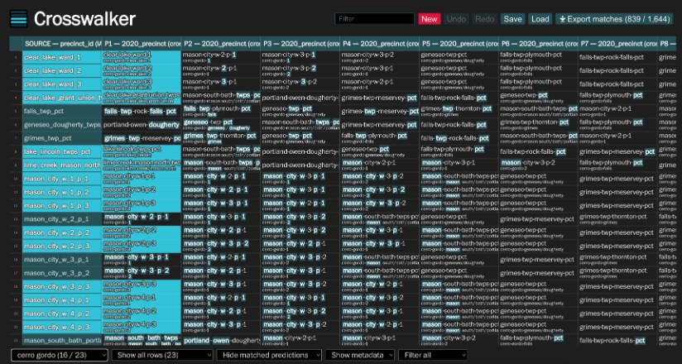
Task: Click the Undo button
Action: coord(456,18)
